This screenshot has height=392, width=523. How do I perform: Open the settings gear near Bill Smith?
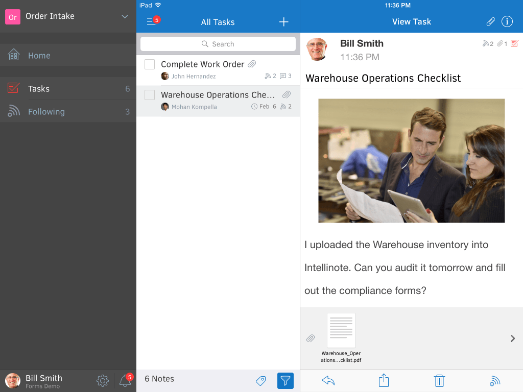coord(103,381)
